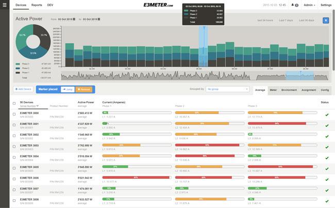This screenshot has height=208, width=335.
Task: Open the notifications bell
Action: point(293,5)
